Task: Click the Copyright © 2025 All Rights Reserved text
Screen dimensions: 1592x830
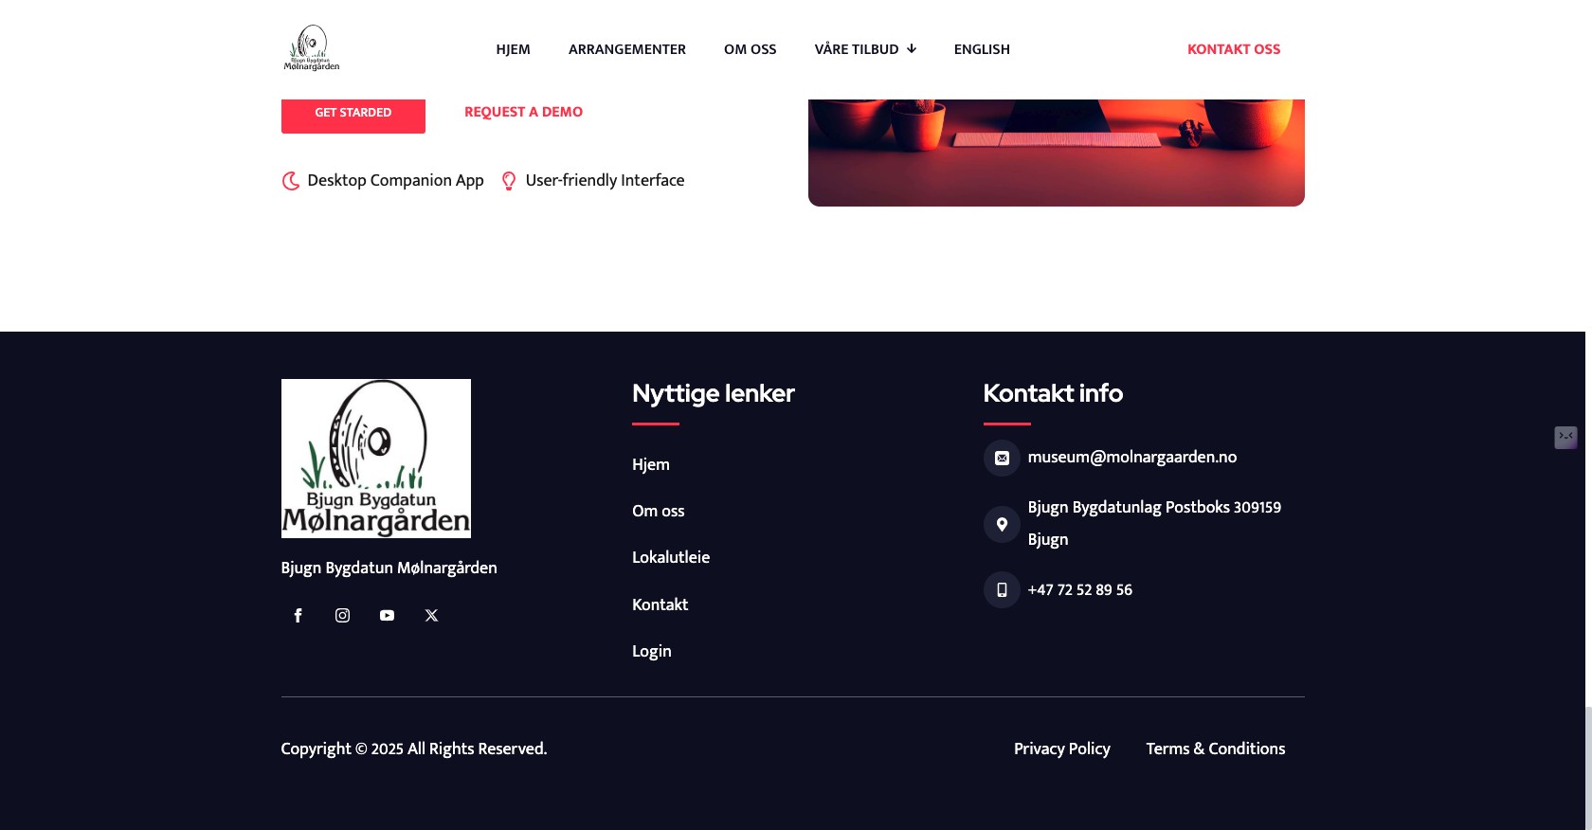Action: tap(414, 749)
